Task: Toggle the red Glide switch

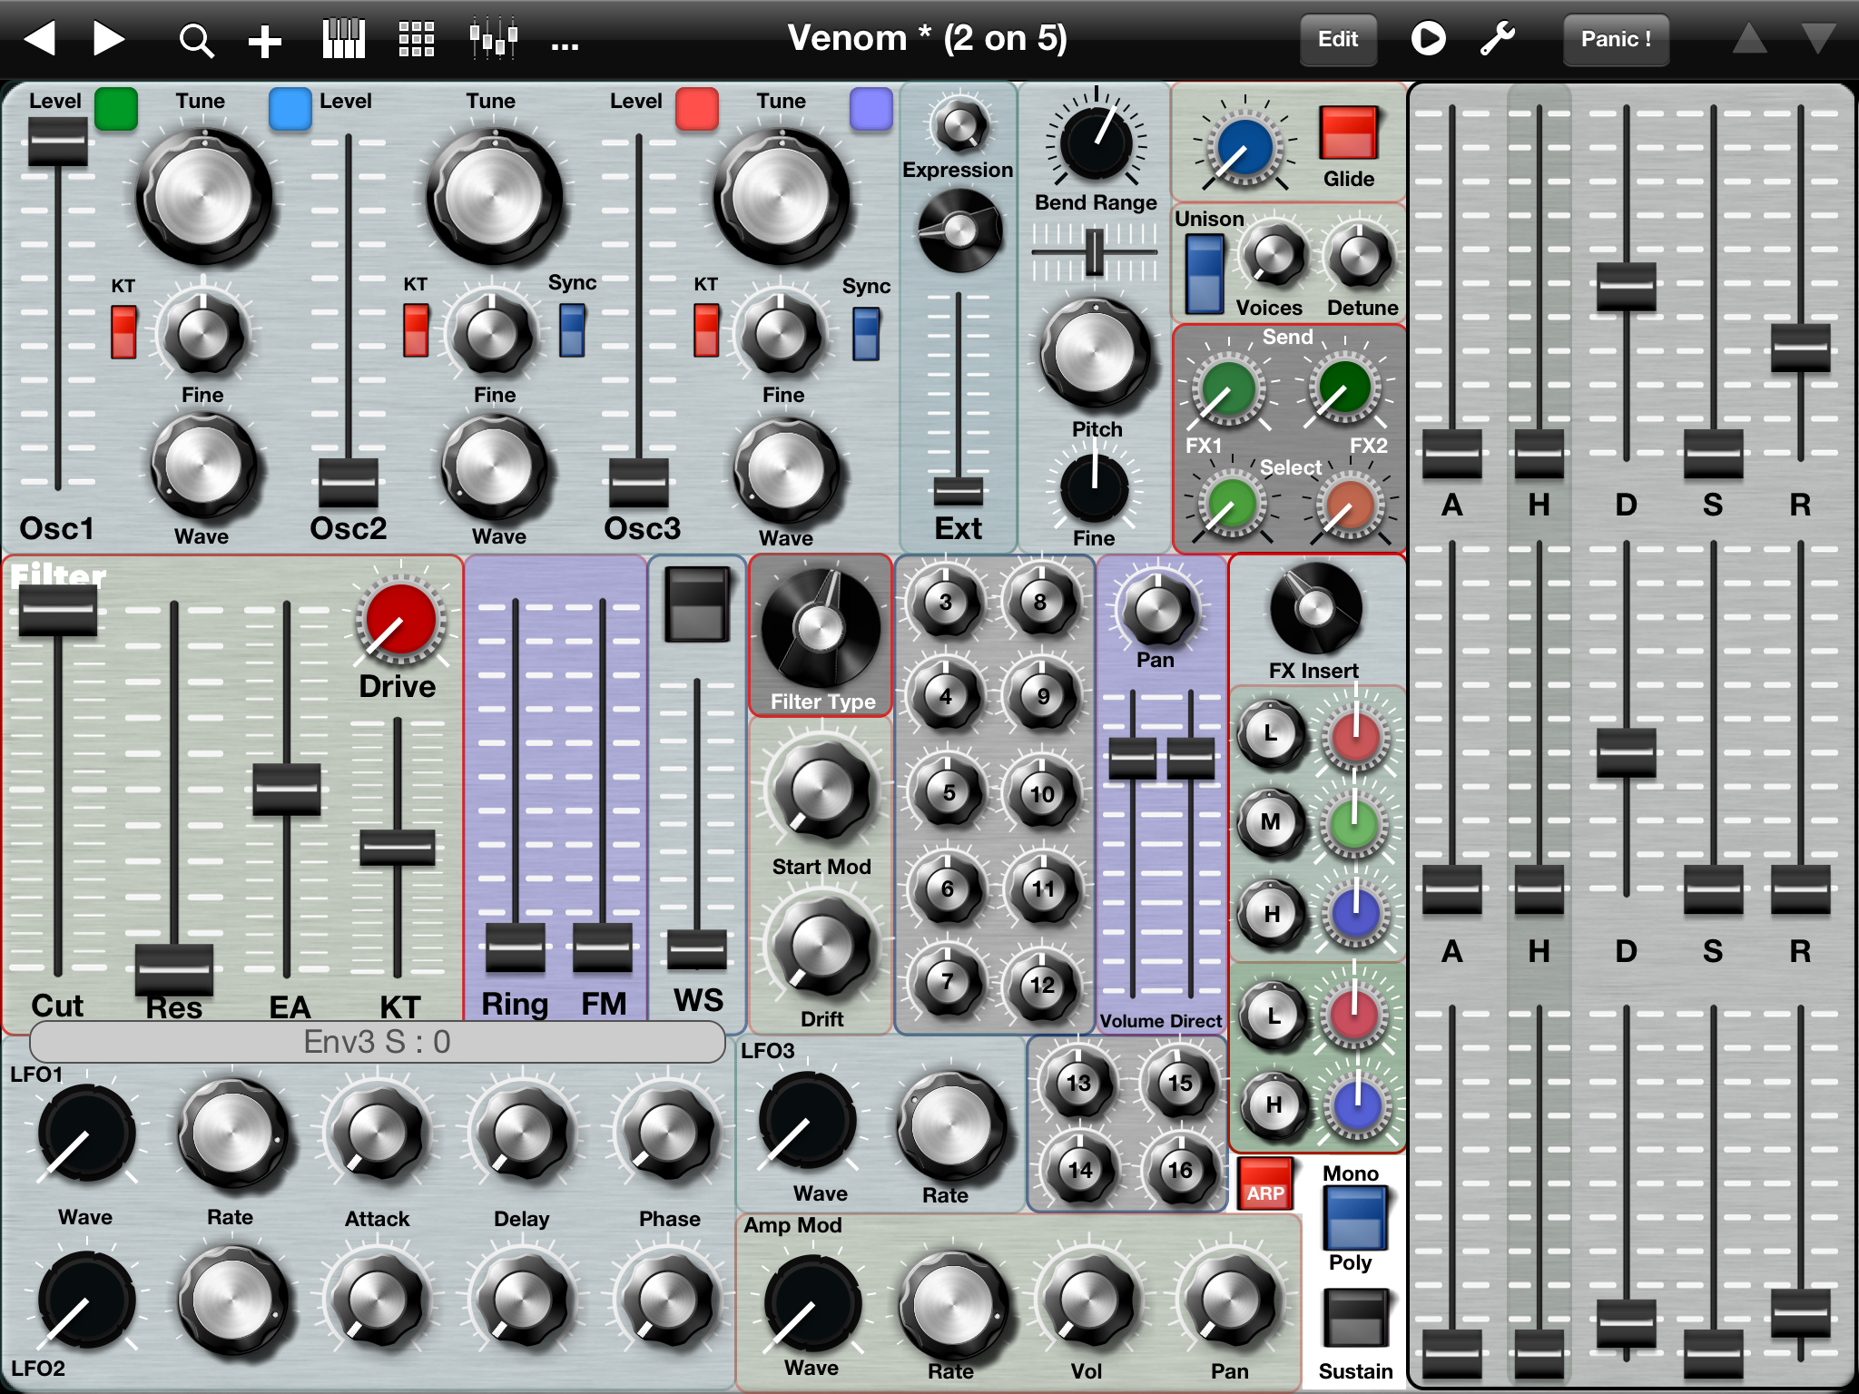Action: click(1349, 133)
